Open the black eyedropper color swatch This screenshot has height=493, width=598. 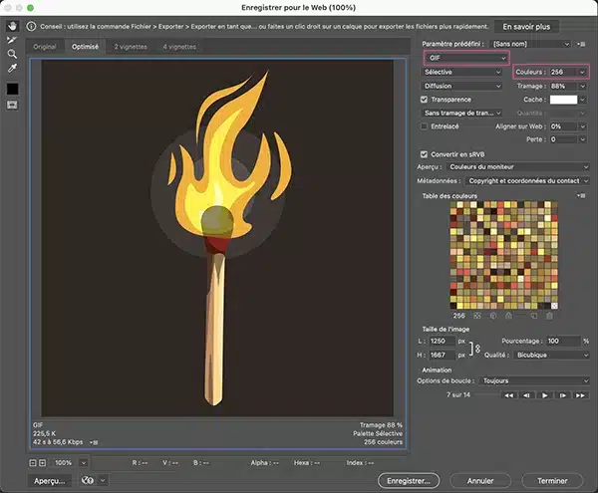click(12, 89)
